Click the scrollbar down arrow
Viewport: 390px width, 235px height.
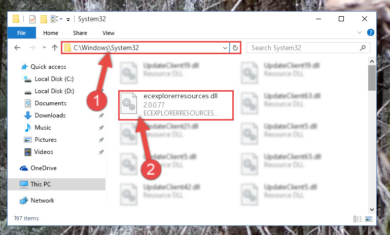(372, 209)
